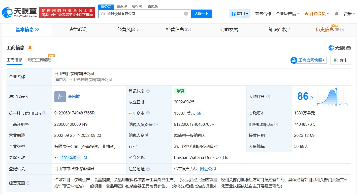Image resolution: width=357 pixels, height=195 pixels.
Task: Click the 导出 export button
Action: tap(341, 60)
